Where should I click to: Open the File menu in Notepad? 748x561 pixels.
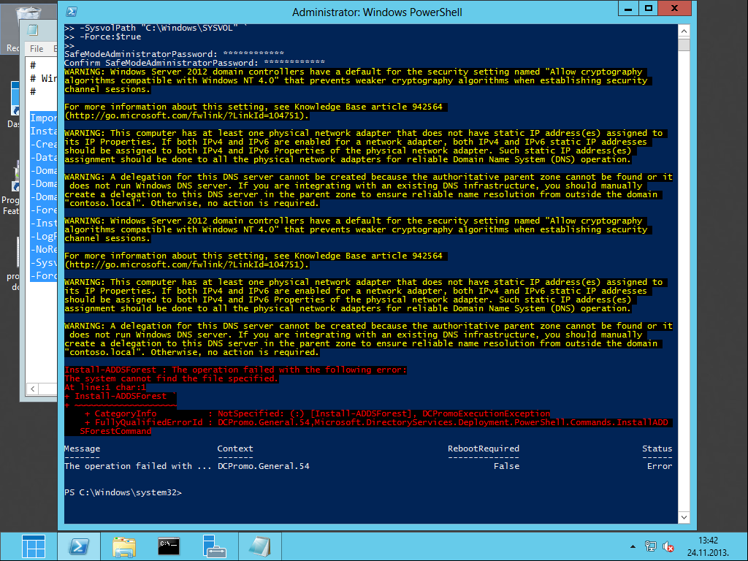point(37,49)
